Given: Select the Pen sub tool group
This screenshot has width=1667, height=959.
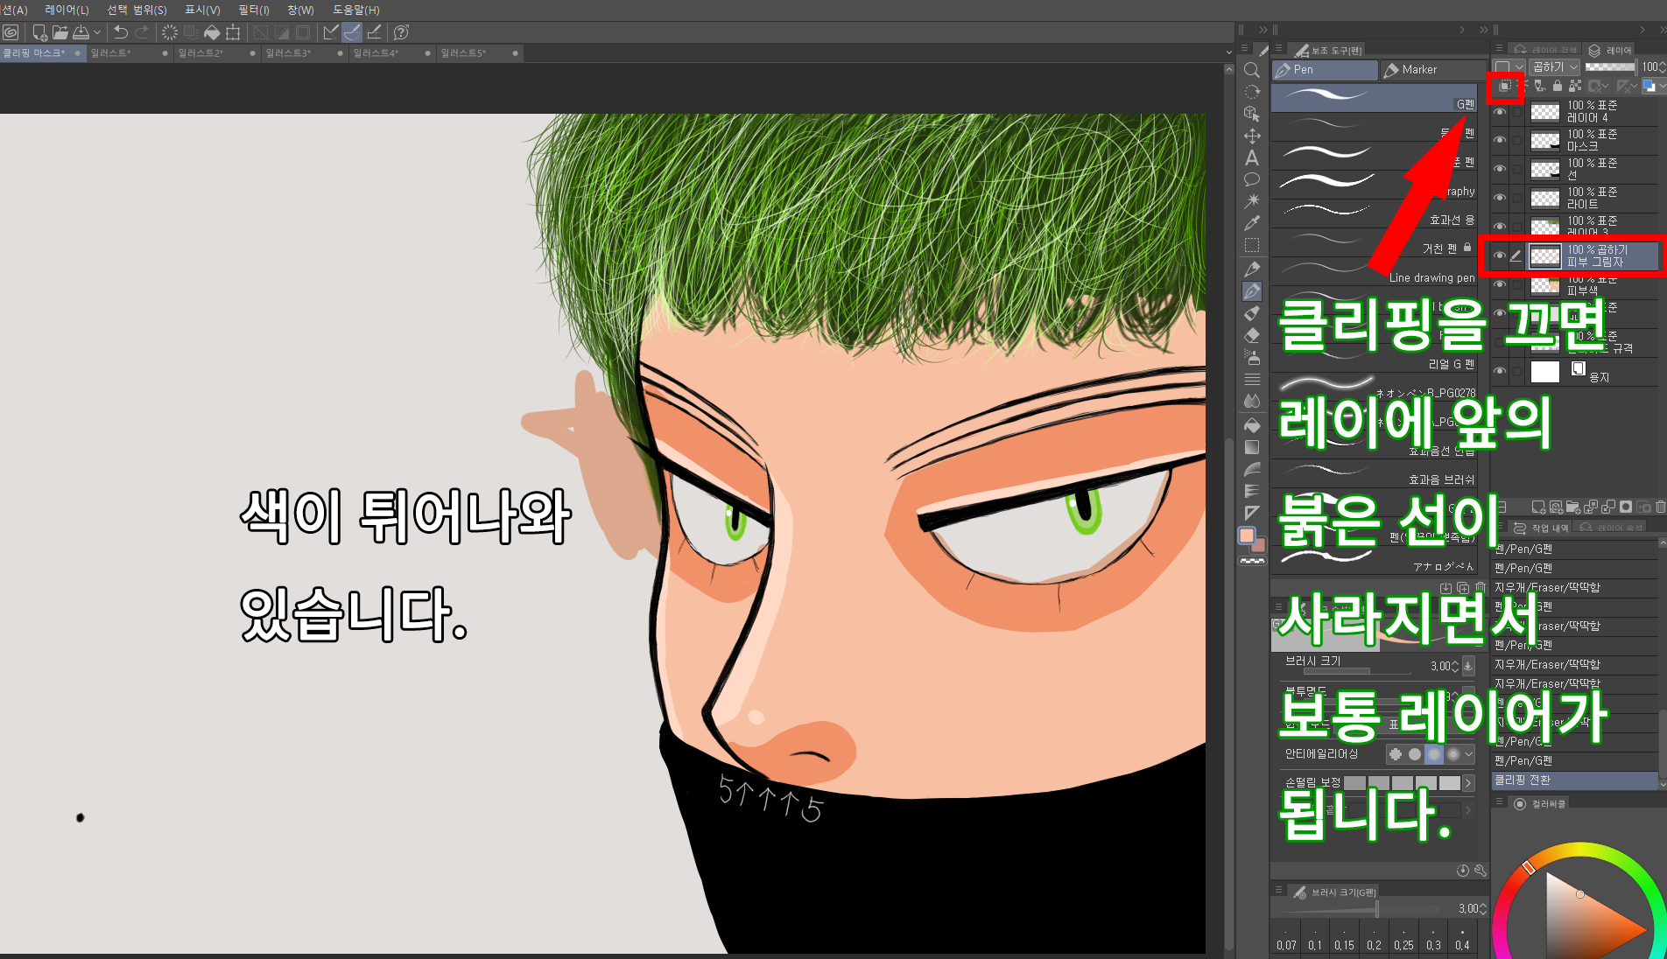Looking at the screenshot, I should (x=1325, y=70).
